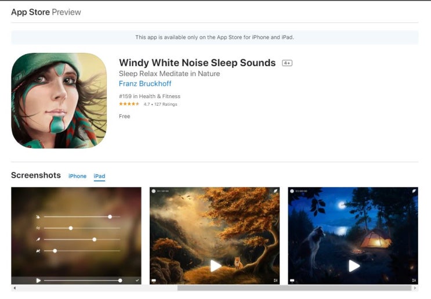Switch to the iPad screenshots tab
The width and height of the screenshot is (431, 299).
point(99,176)
